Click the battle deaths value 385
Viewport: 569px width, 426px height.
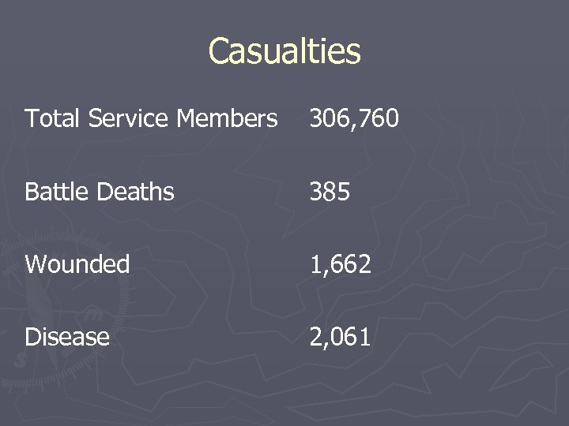click(x=330, y=192)
